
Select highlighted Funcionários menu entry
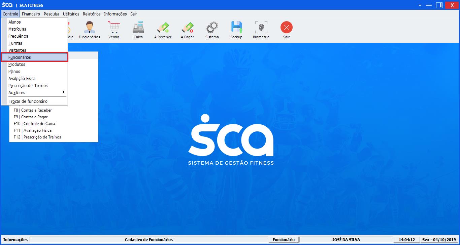click(x=35, y=57)
